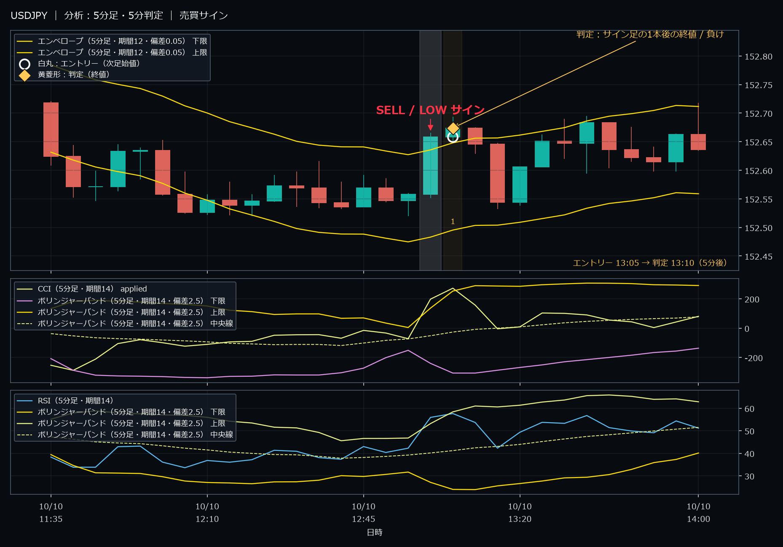This screenshot has height=547, width=783.
Task: Click the signal candle inside the gray highlighted band
Action: click(x=430, y=166)
